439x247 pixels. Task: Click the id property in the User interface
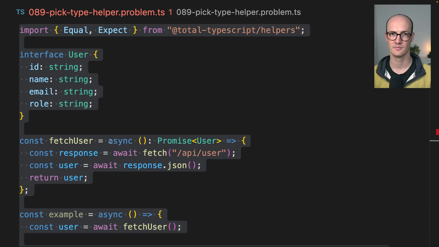pyautogui.click(x=34, y=67)
